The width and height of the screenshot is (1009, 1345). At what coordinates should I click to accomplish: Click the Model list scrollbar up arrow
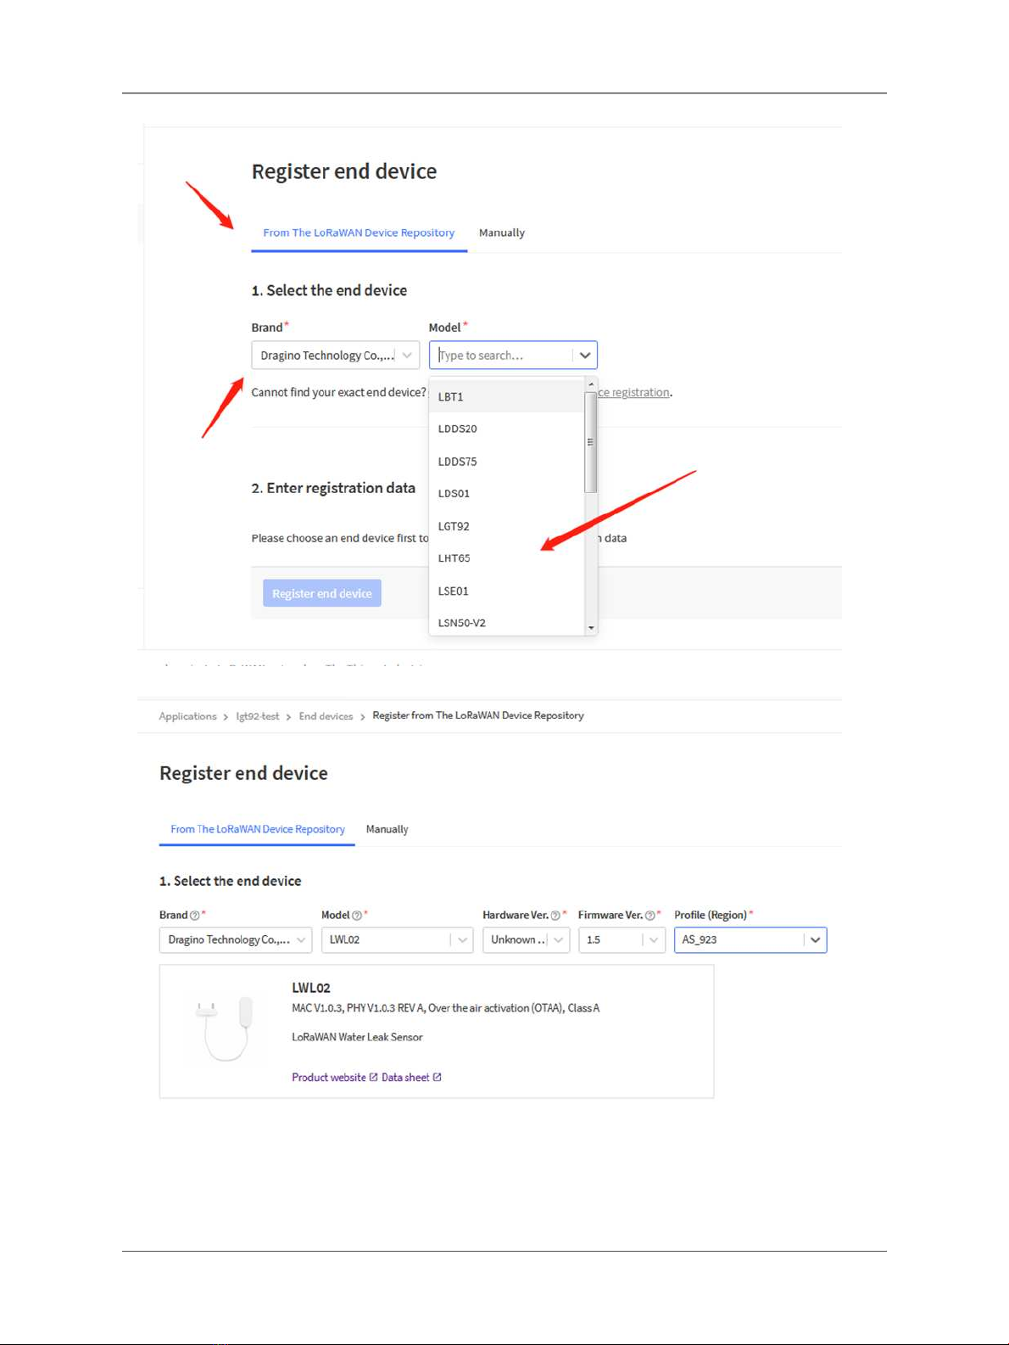point(591,384)
